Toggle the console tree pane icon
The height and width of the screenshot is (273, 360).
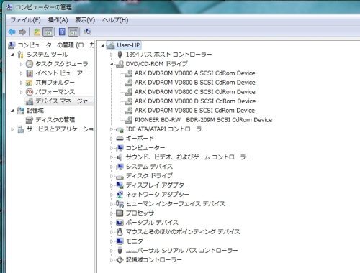click(x=48, y=32)
